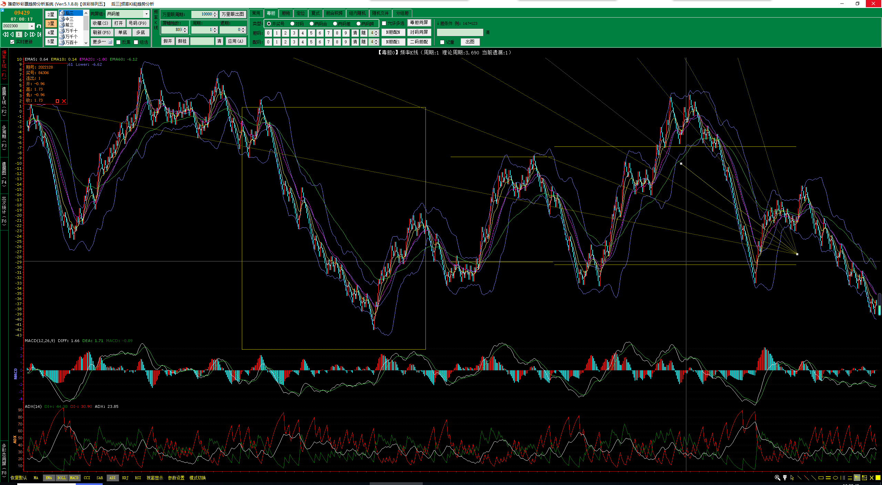882x485 pixels.
Task: Open the 2022300 period dropdown
Action: click(32, 26)
